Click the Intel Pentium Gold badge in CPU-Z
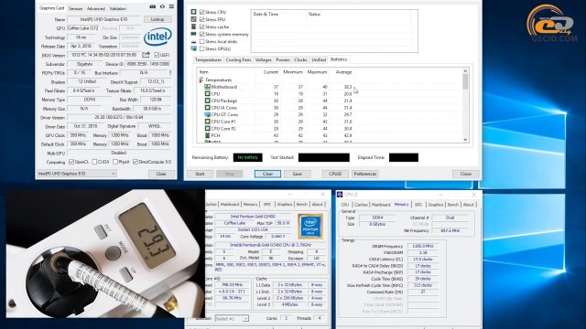The image size is (586, 329). (310, 227)
